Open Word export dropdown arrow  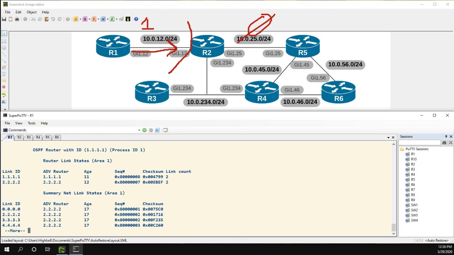pos(107,19)
